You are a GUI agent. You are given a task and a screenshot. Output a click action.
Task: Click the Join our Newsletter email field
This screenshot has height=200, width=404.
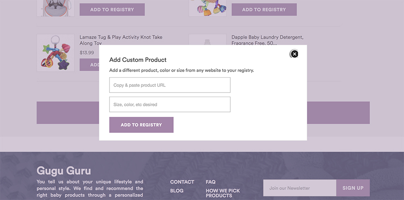pyautogui.click(x=300, y=188)
